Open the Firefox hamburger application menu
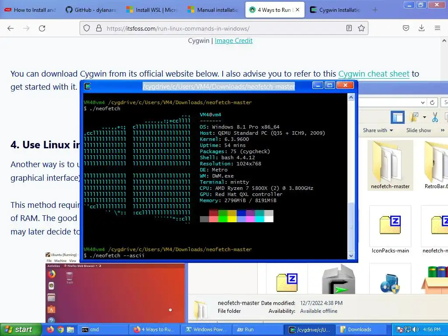This screenshot has width=448, height=336. (x=437, y=28)
